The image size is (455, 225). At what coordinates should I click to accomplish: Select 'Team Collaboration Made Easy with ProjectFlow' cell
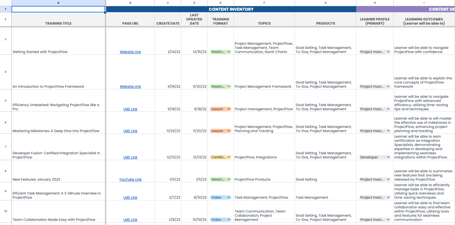(58, 211)
